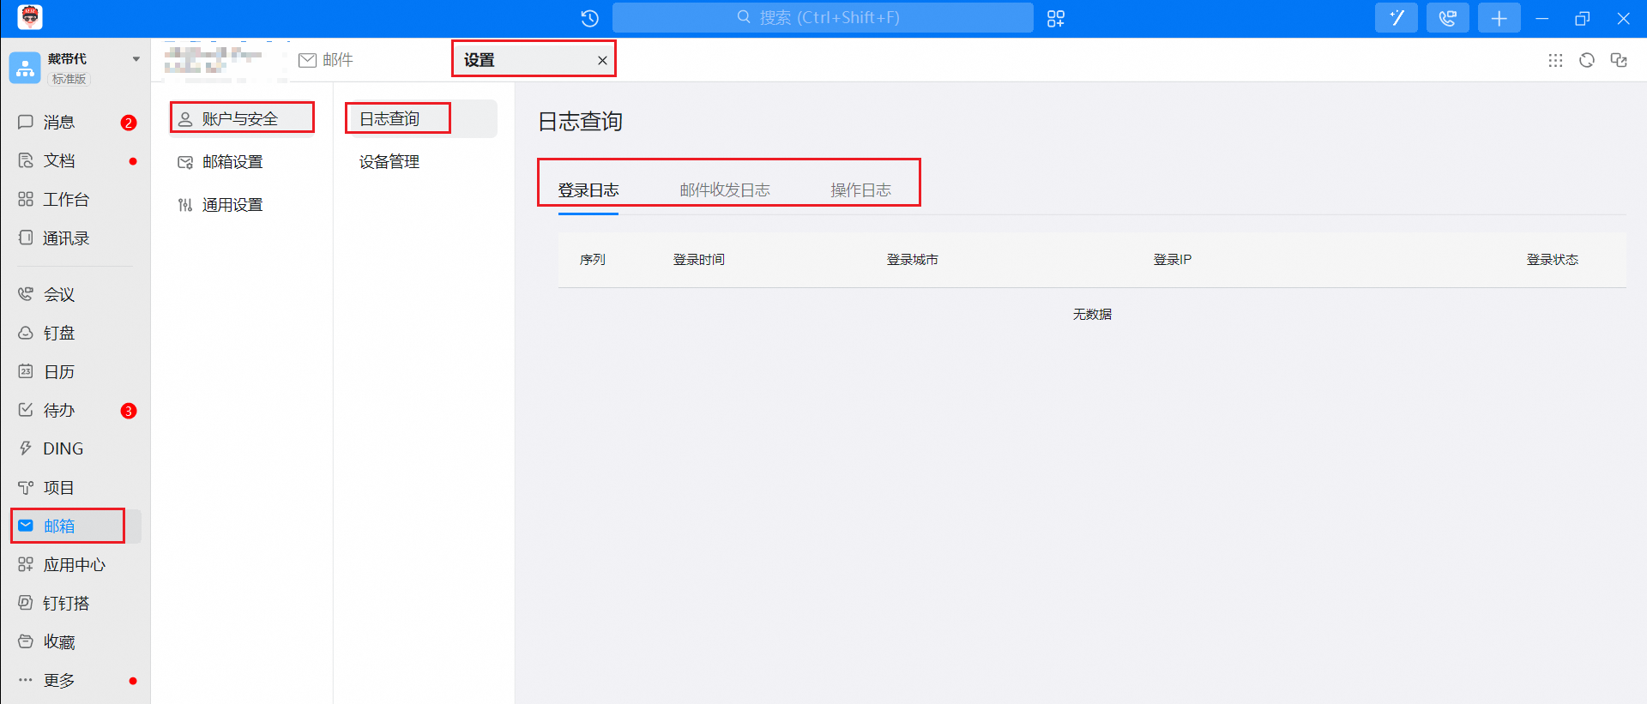
Task: Open the 邮件 tab
Action: point(327,60)
